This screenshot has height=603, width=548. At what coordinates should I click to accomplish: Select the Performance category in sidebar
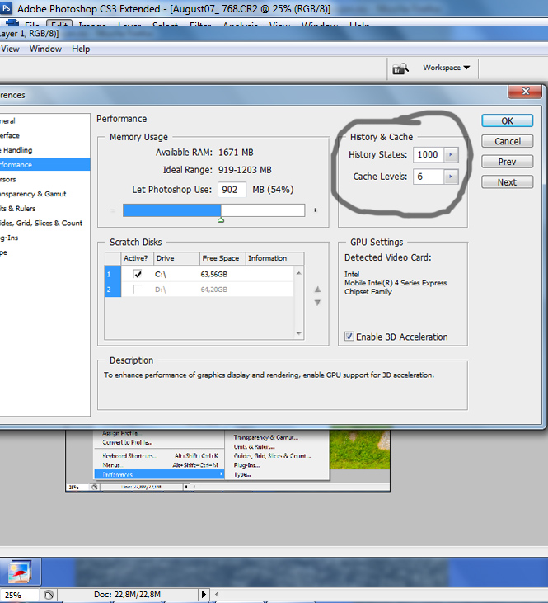[45, 165]
